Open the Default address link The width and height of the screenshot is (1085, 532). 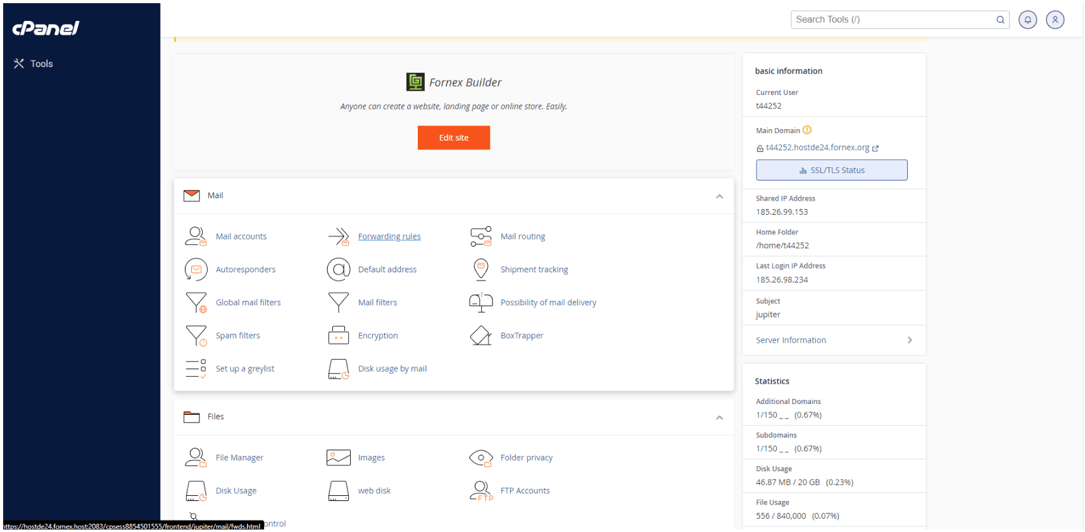pos(387,270)
